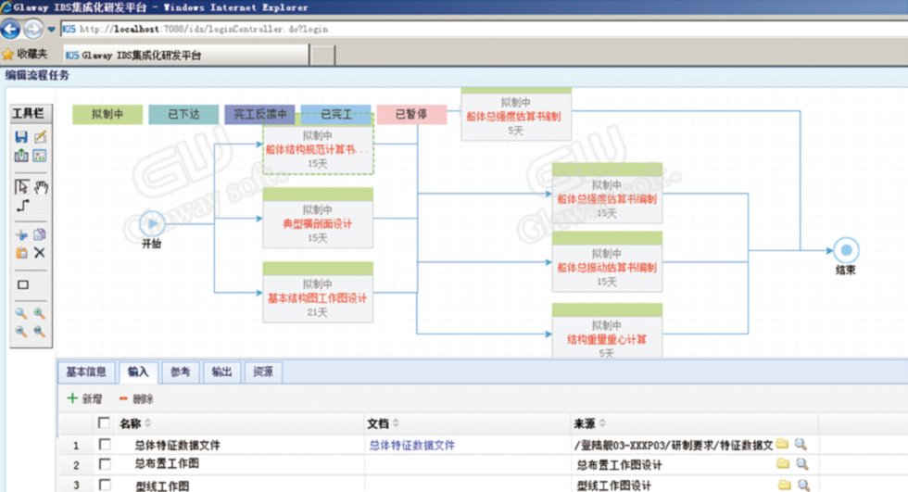The image size is (908, 492).
Task: Sort by the 名称 column arrows
Action: click(148, 423)
